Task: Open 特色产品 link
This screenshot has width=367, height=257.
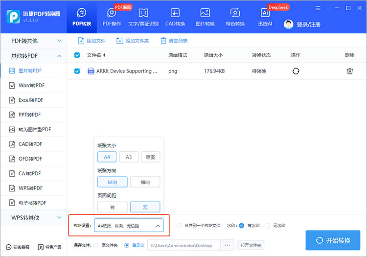Action: 49,247
